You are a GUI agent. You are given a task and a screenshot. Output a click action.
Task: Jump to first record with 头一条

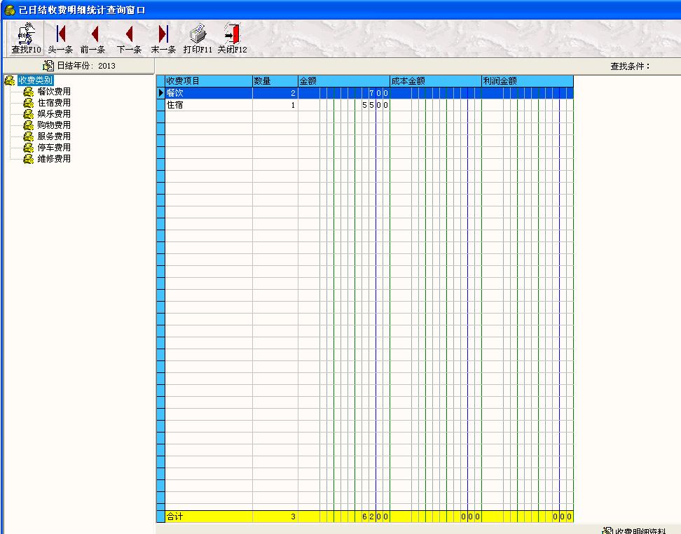tap(60, 38)
